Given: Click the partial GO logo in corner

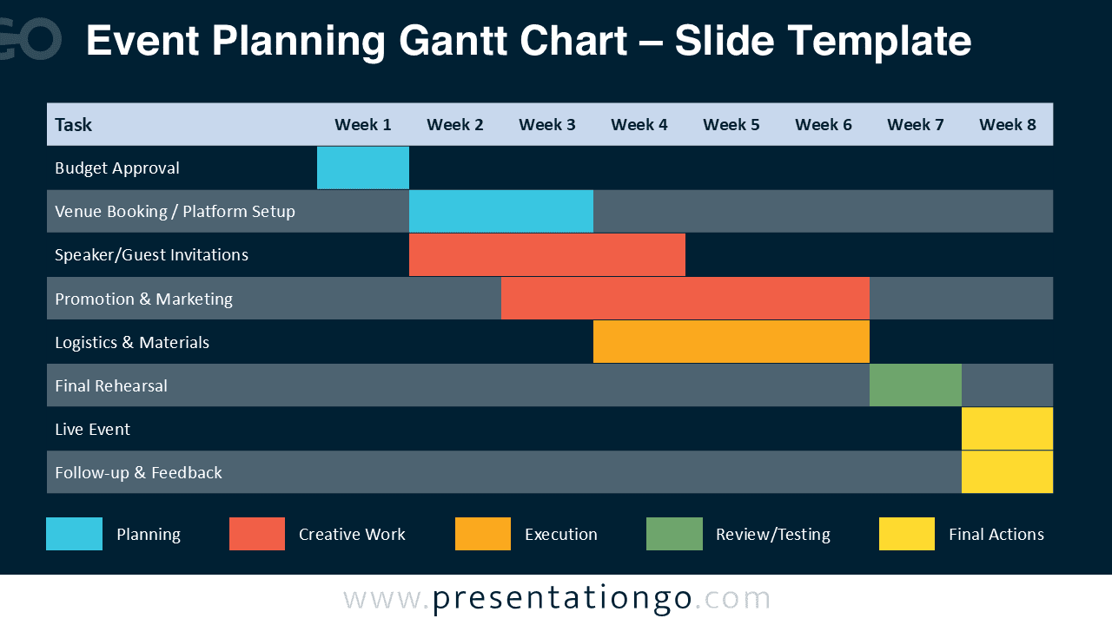Looking at the screenshot, I should pos(30,41).
